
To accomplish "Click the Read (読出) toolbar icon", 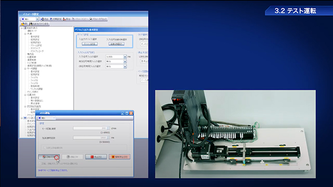I will [x=42, y=19].
